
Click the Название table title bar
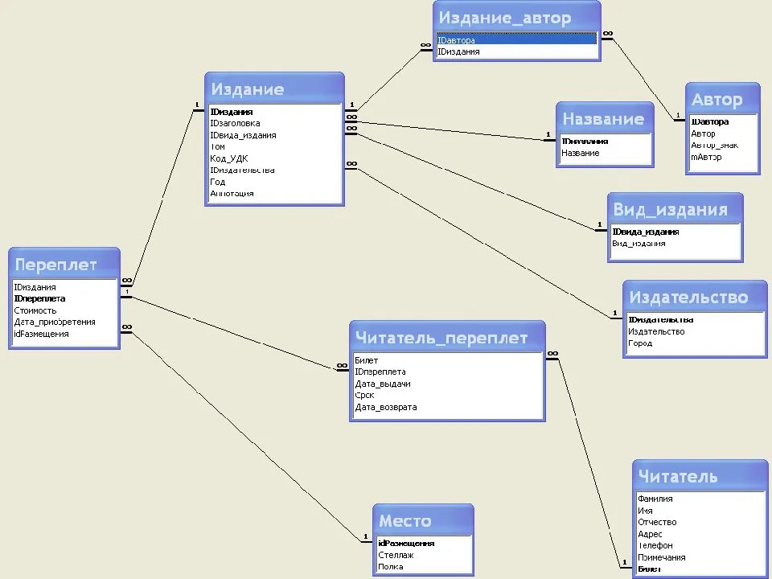click(605, 118)
